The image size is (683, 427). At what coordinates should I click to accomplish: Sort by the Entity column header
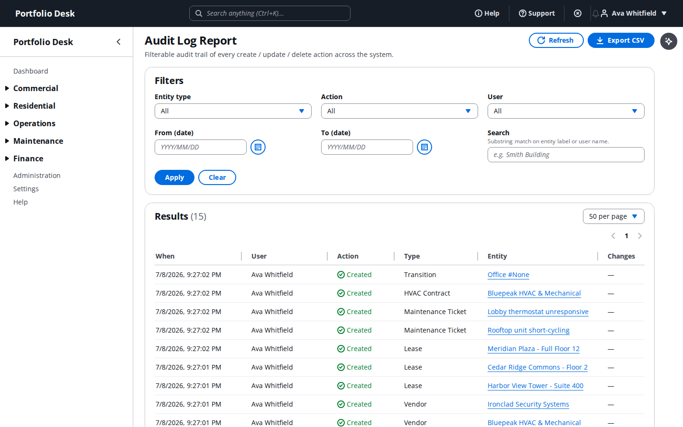pos(497,256)
